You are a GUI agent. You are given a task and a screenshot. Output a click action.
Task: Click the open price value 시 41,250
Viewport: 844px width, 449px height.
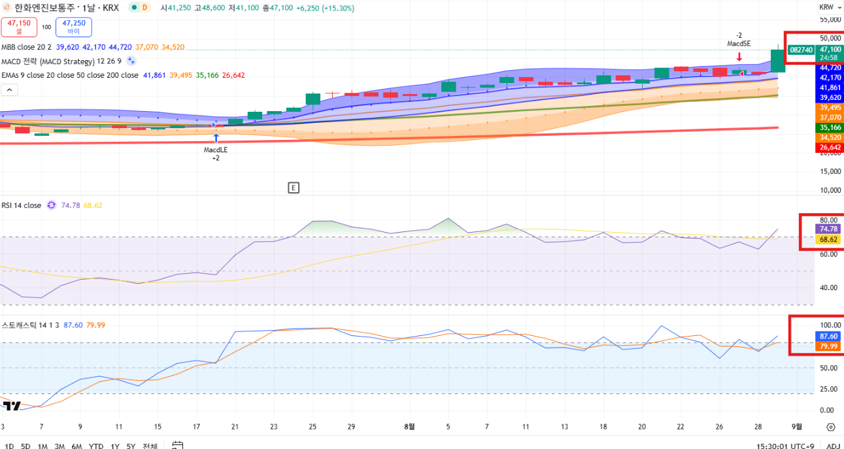click(175, 8)
